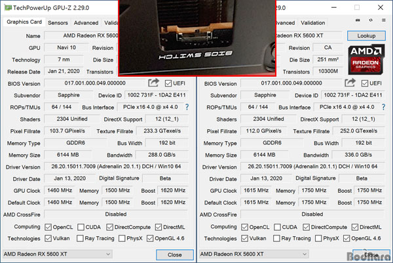Click the Bus Interface question mark in right window
Viewport: 393px width, 263px height.
pos(383,107)
